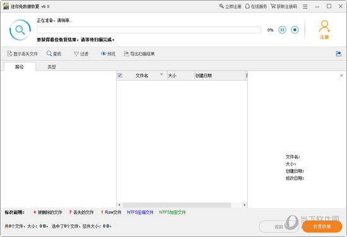Open 立即注册 in title bar
Screen dimensions: 347x237
[x=230, y=6]
